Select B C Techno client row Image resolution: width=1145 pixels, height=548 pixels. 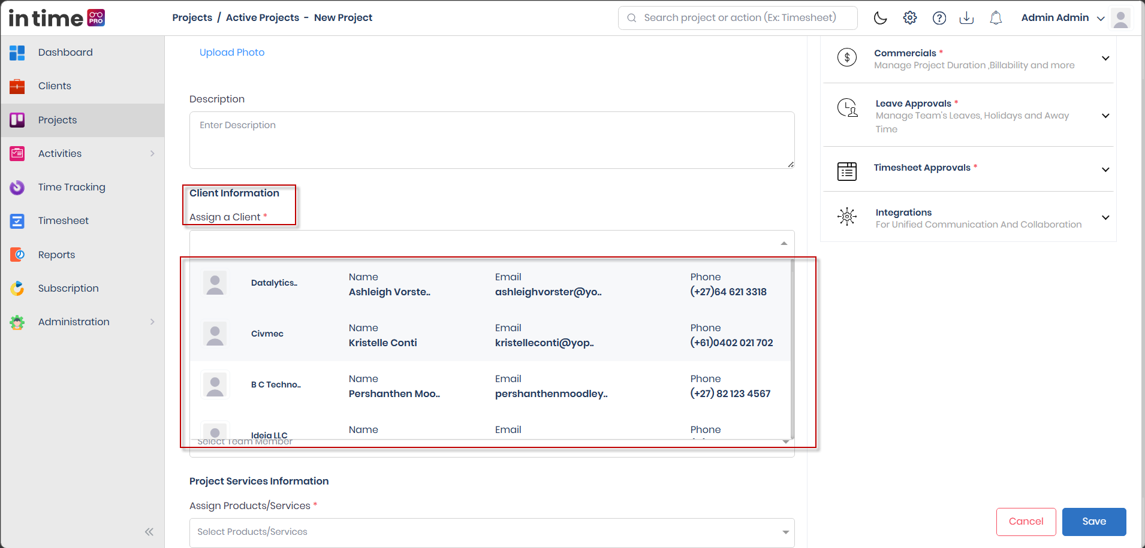pyautogui.click(x=490, y=386)
